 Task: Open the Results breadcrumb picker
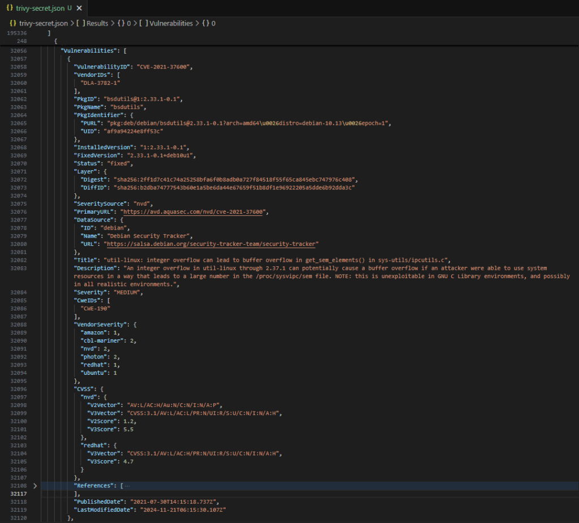(x=97, y=23)
